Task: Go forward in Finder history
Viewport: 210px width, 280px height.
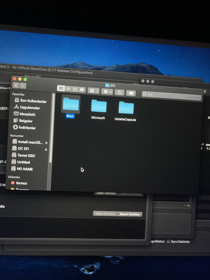Action: coord(23,86)
